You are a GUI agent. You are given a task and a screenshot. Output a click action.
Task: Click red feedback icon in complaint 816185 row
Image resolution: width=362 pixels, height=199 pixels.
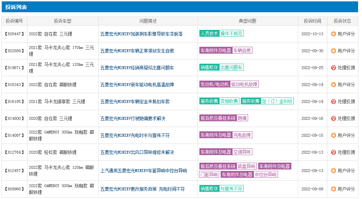click(334, 101)
